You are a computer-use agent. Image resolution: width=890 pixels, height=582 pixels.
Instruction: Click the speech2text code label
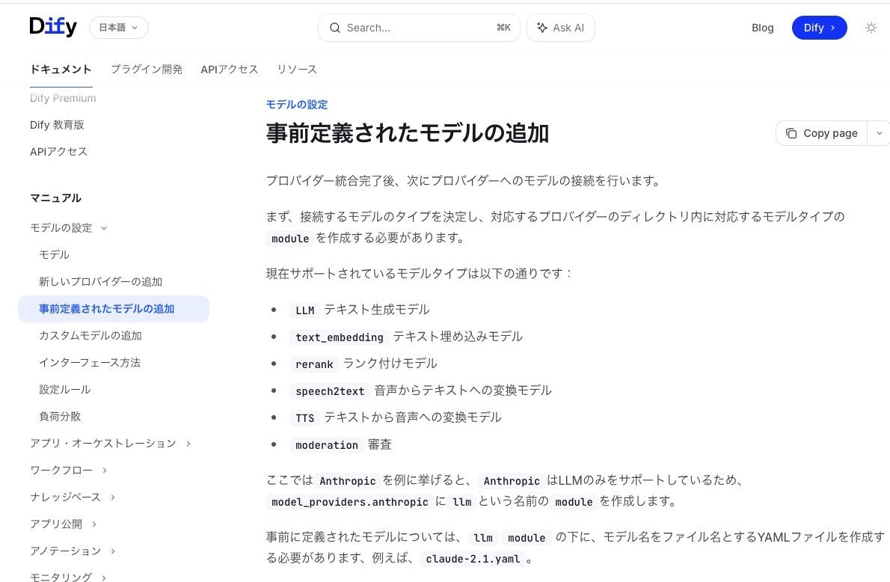[x=330, y=391]
